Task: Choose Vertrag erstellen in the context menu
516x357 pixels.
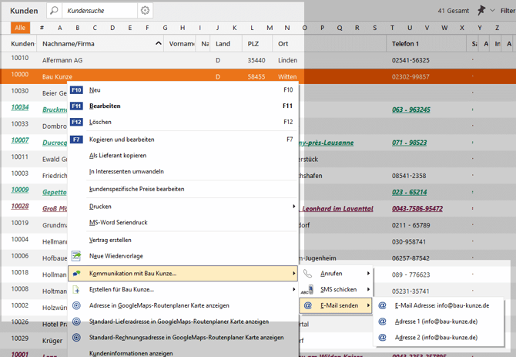Action: click(x=110, y=240)
